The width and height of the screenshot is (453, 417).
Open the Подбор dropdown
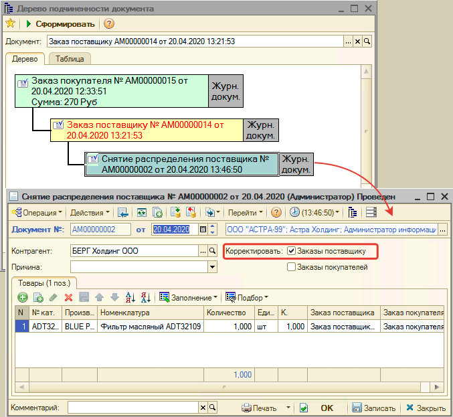click(247, 297)
